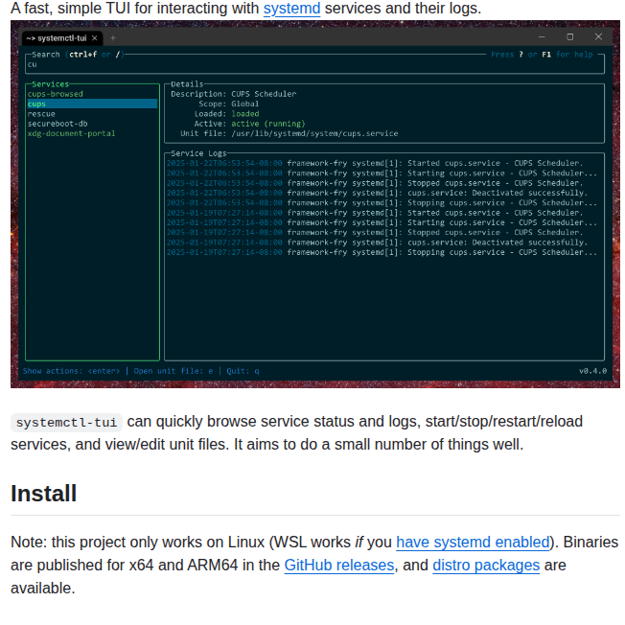The width and height of the screenshot is (625, 625).
Task: Click the first 'Deactivated successfully' log line
Action: click(x=377, y=193)
